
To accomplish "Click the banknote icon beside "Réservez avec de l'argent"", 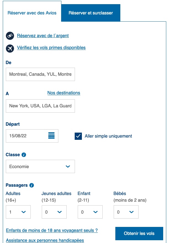I will (10, 36).
